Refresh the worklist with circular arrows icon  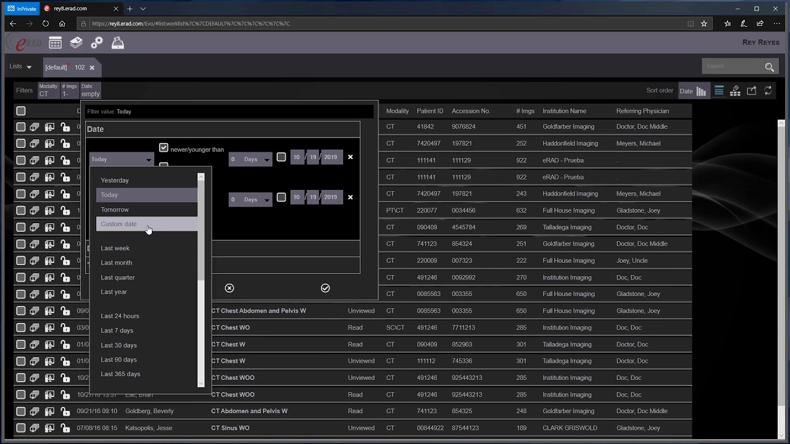click(x=768, y=91)
